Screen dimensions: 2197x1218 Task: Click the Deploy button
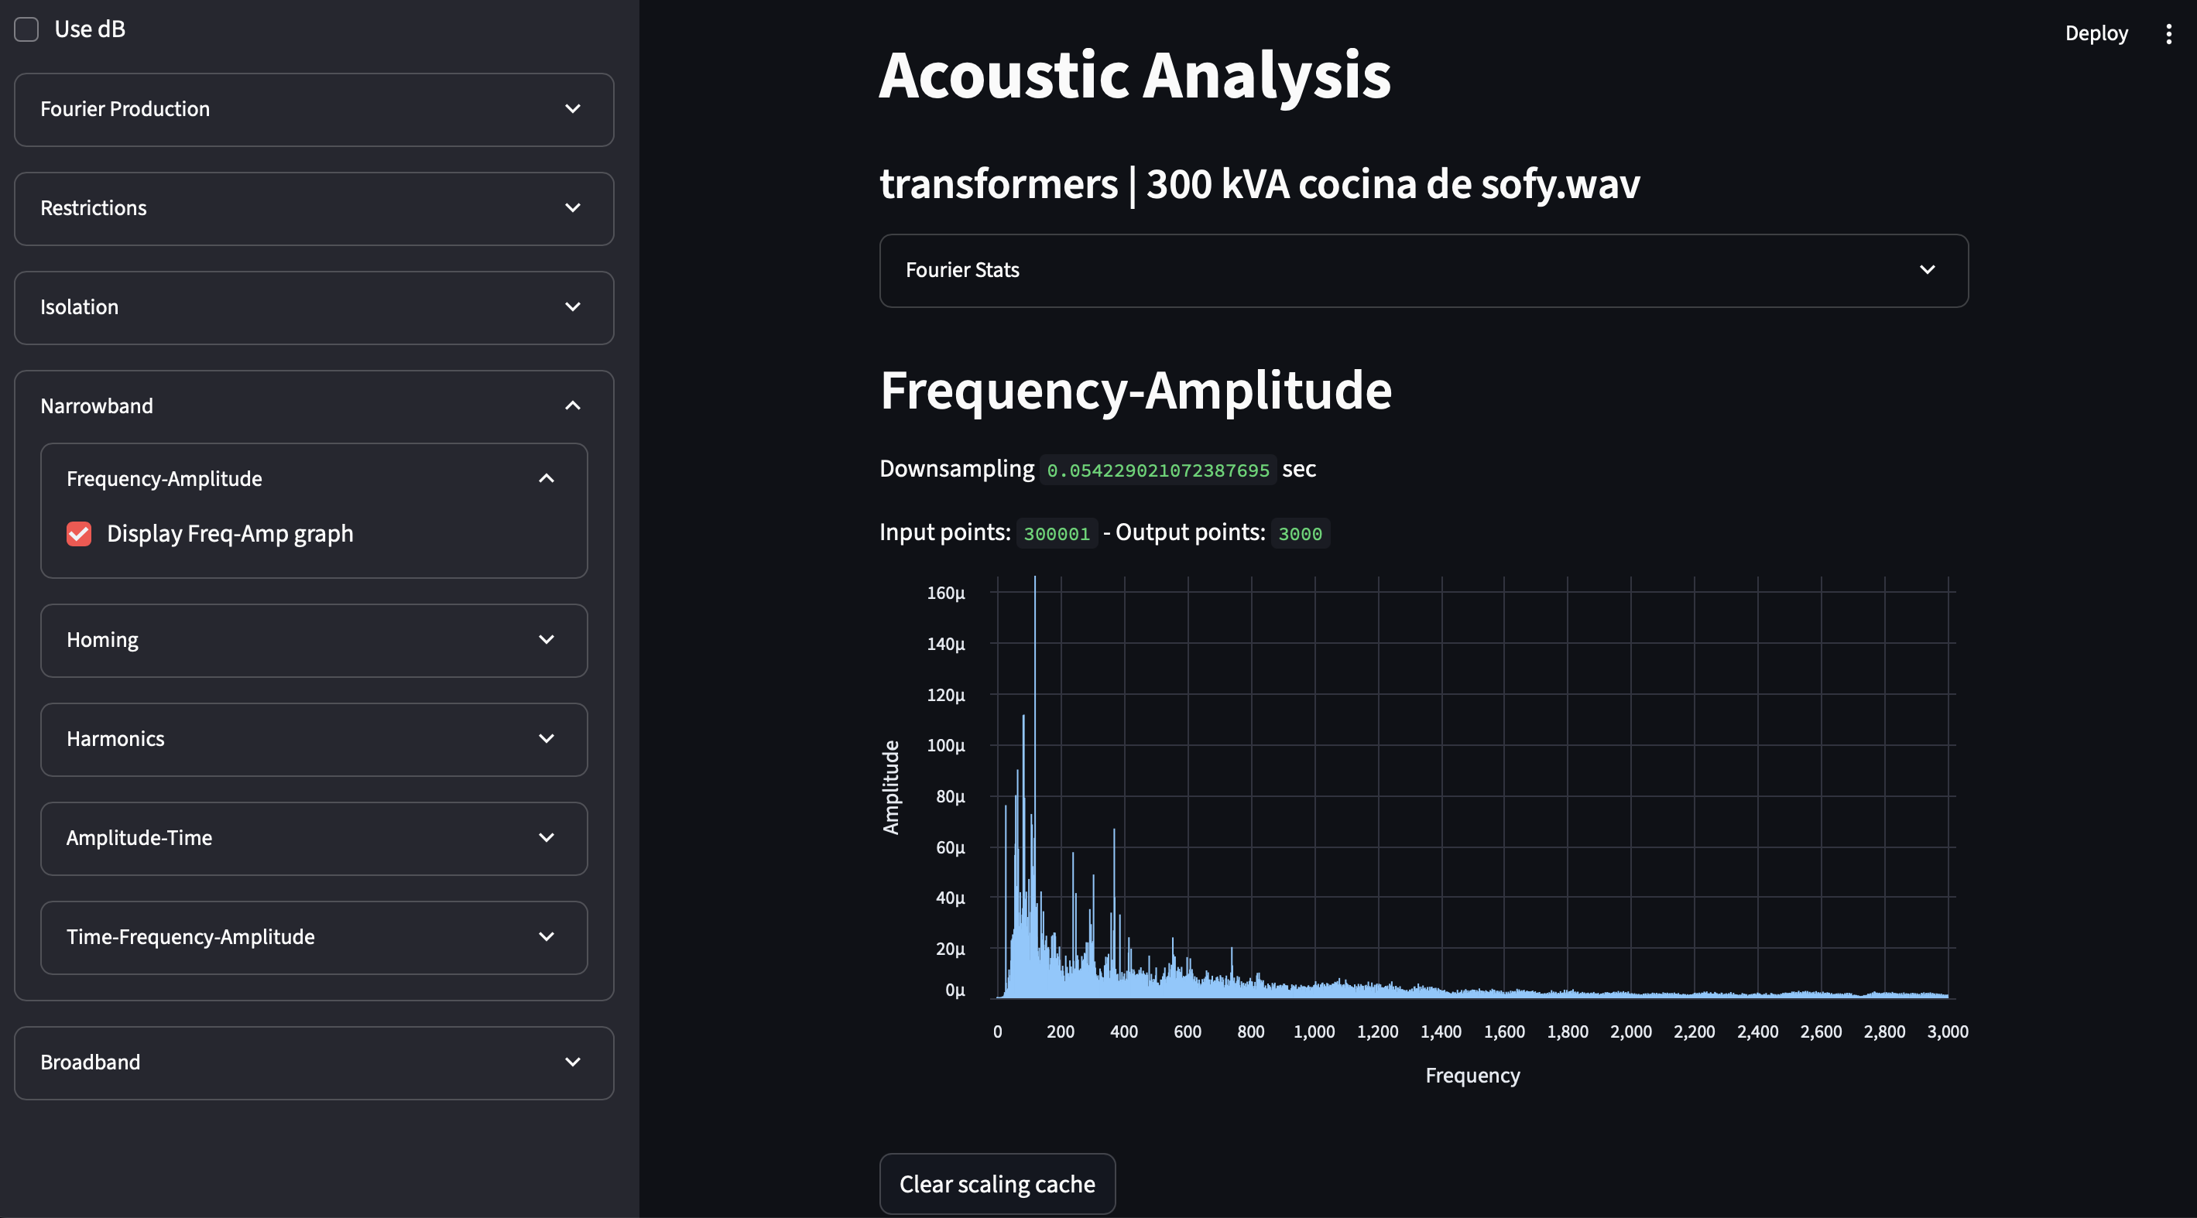click(2096, 34)
